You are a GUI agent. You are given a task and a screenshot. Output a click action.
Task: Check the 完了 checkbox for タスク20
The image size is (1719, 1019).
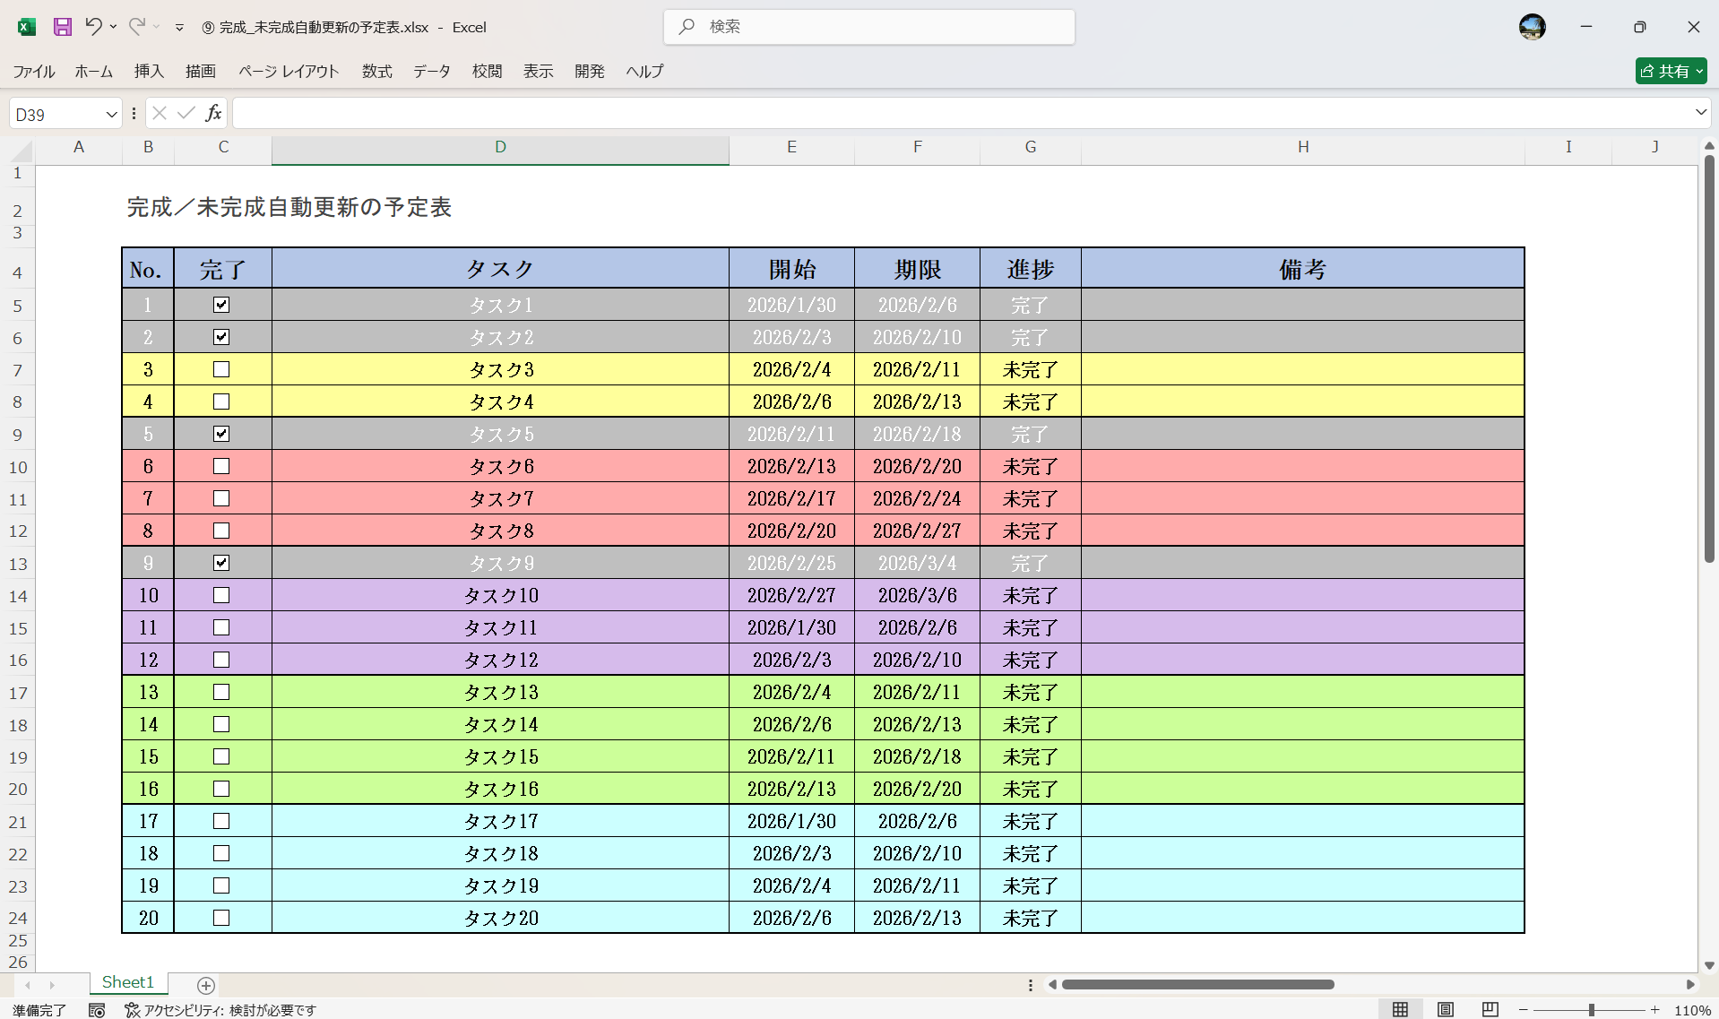pyautogui.click(x=221, y=918)
